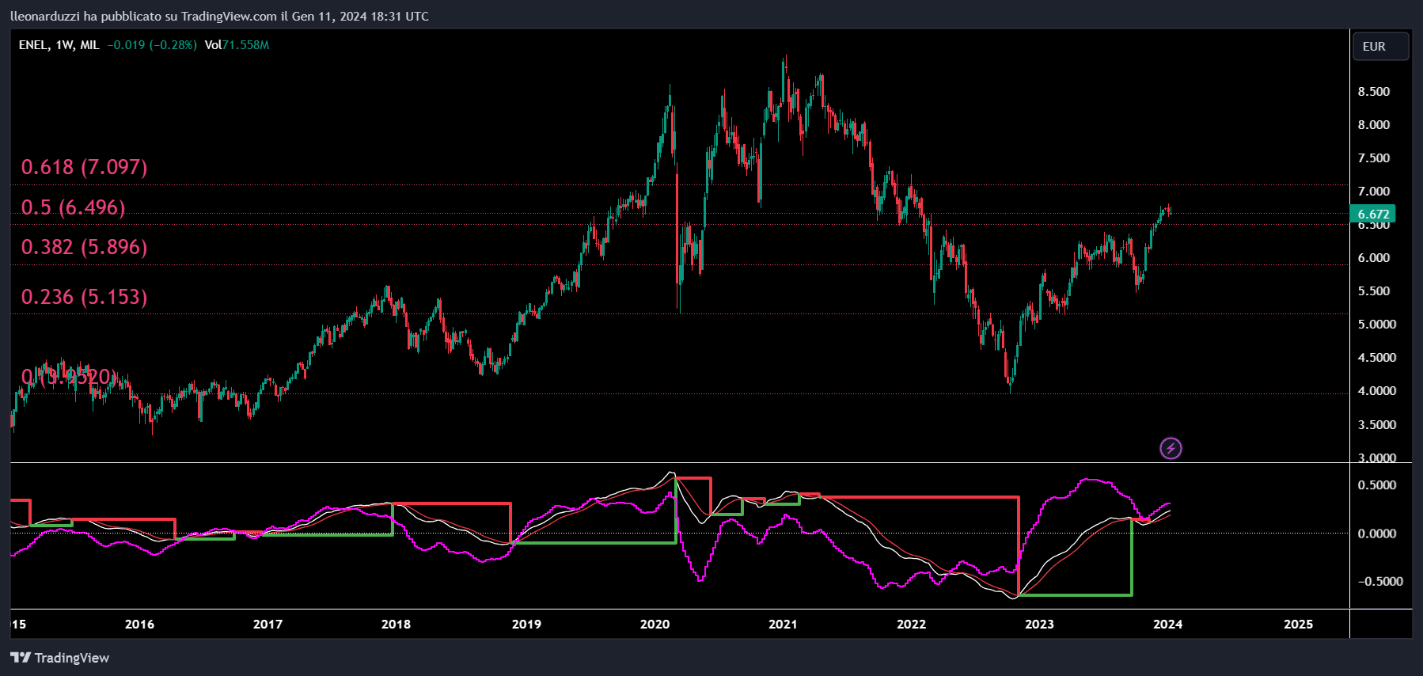Click the 4.0000 price scale label
This screenshot has width=1423, height=676.
coord(1377,391)
